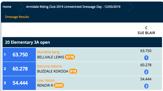
Task: Click the orange 918 horse number badge
Action: (73, 71)
